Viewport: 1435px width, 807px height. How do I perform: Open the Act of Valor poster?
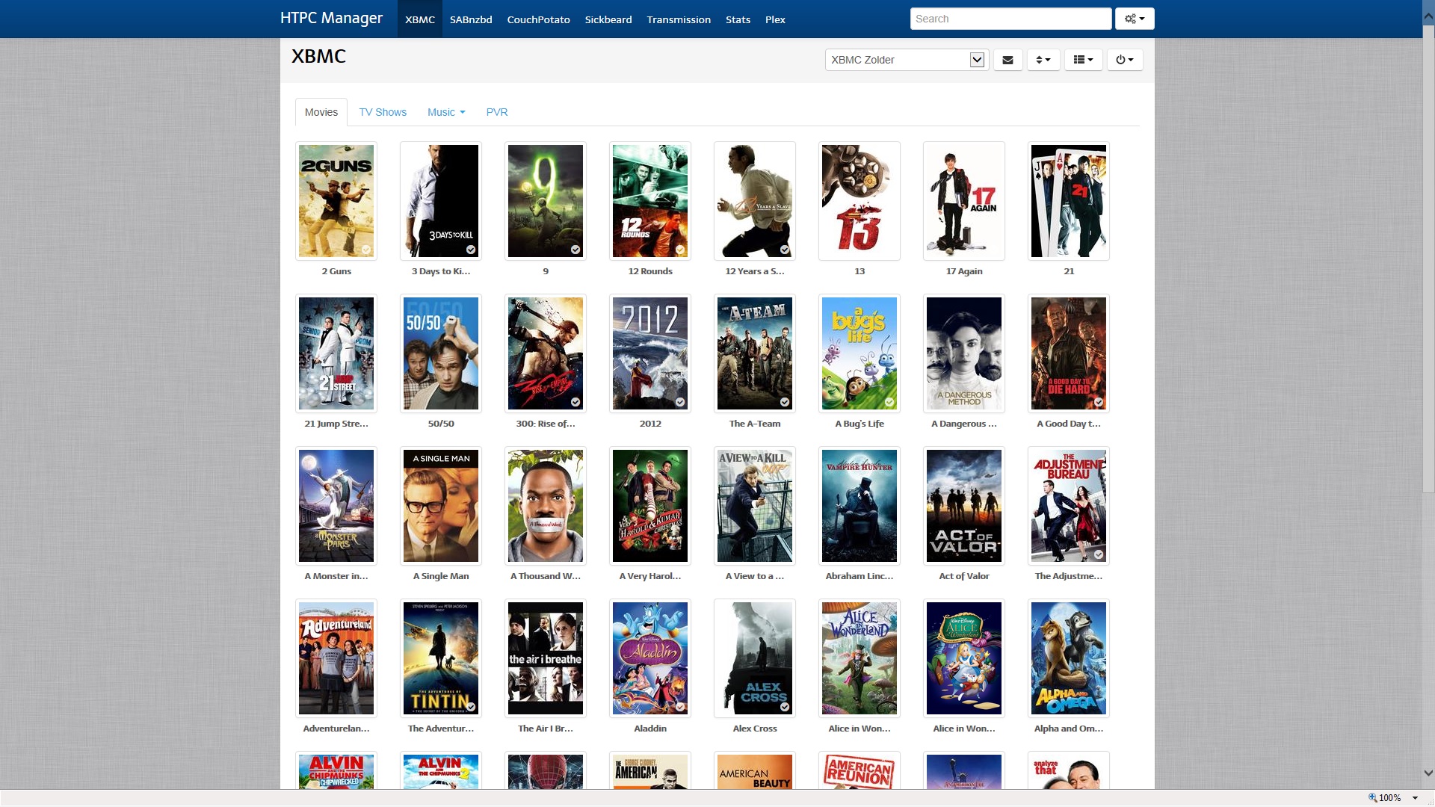964,506
